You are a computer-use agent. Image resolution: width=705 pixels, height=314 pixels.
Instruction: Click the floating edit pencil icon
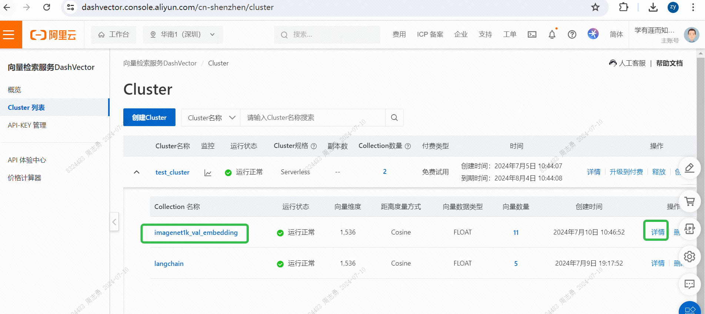point(689,168)
